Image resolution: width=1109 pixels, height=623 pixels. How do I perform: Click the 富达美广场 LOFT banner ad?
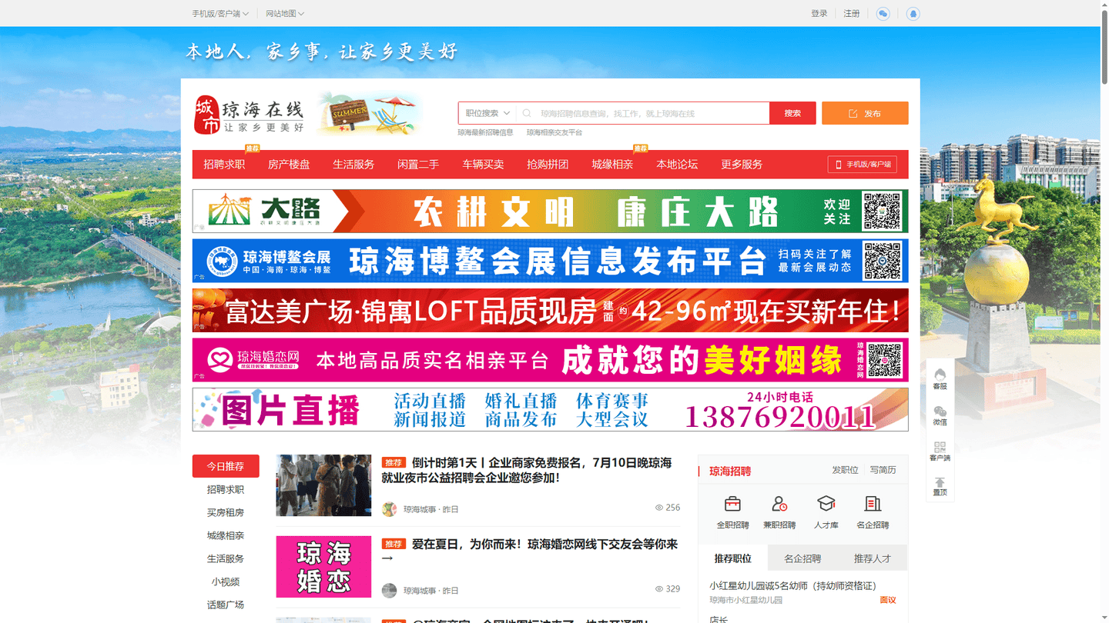[x=550, y=310]
